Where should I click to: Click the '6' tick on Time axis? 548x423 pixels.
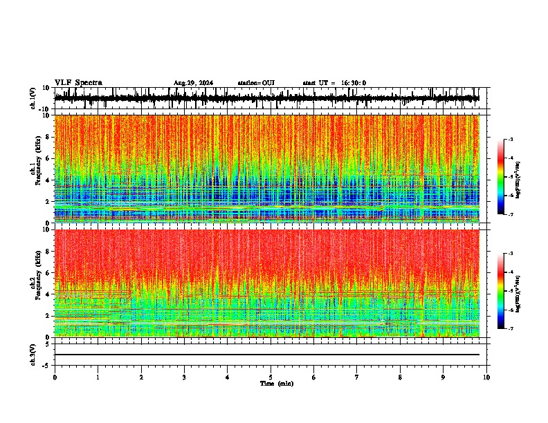(314, 377)
